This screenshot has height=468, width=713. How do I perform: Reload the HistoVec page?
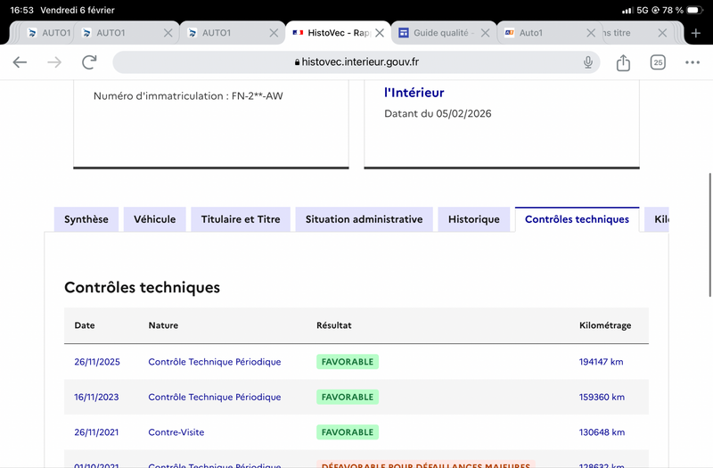tap(89, 62)
